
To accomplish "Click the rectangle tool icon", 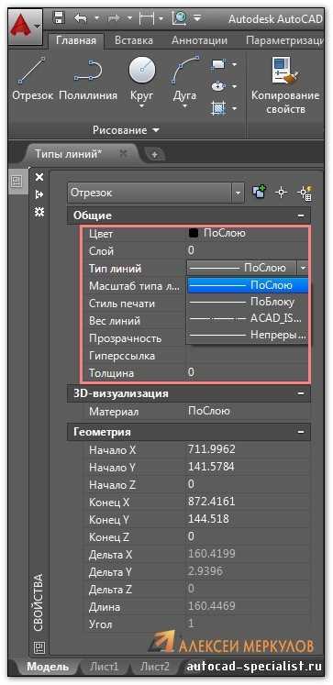I will tap(217, 65).
